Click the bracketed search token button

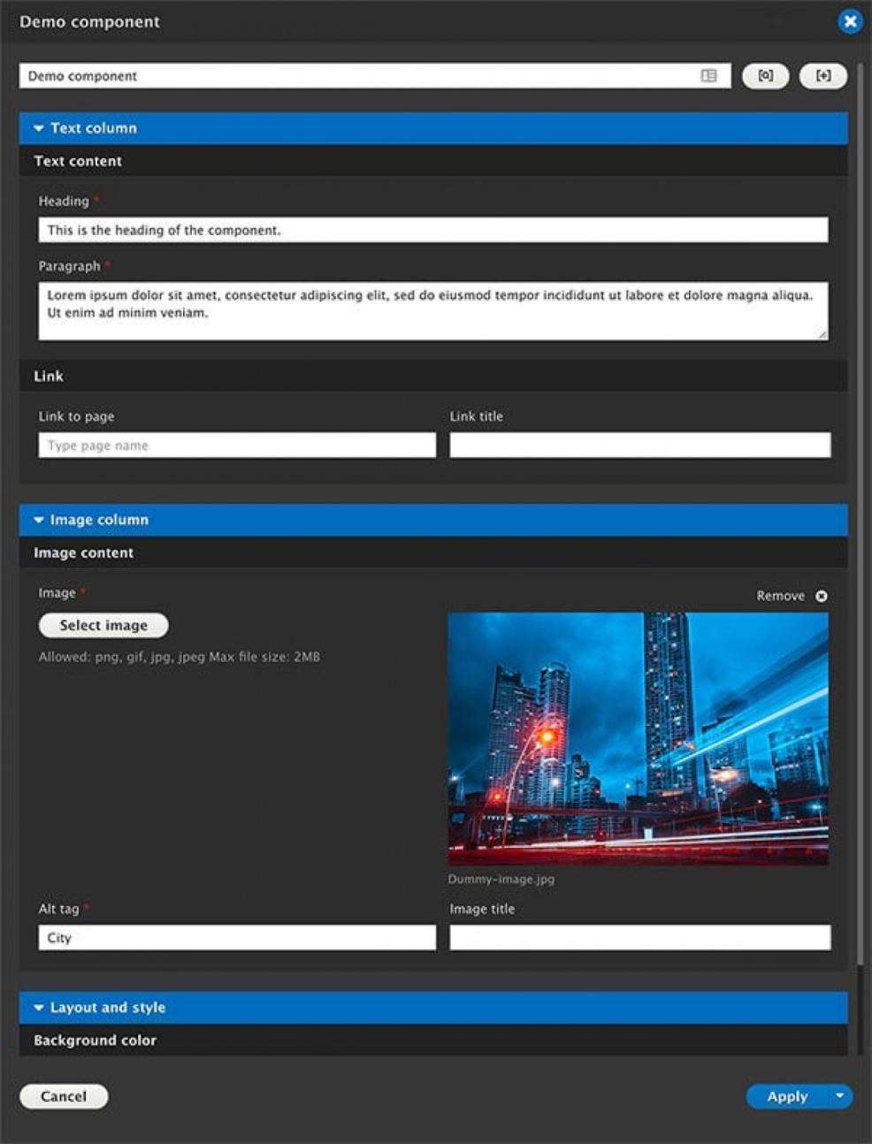click(x=765, y=76)
